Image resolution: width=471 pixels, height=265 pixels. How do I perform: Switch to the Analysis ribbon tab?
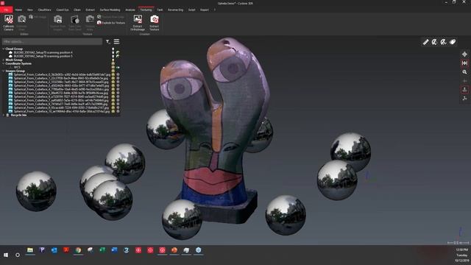point(130,10)
